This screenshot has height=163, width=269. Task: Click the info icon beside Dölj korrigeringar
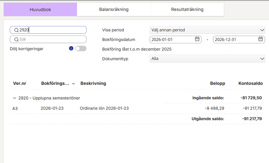point(71,48)
